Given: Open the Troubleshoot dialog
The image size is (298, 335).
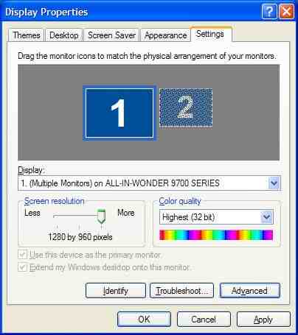Looking at the screenshot, I should 181,291.
